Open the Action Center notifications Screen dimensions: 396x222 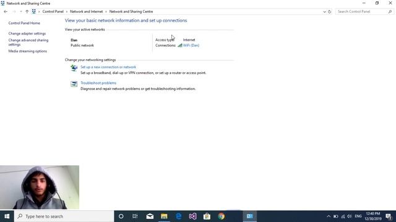389,216
